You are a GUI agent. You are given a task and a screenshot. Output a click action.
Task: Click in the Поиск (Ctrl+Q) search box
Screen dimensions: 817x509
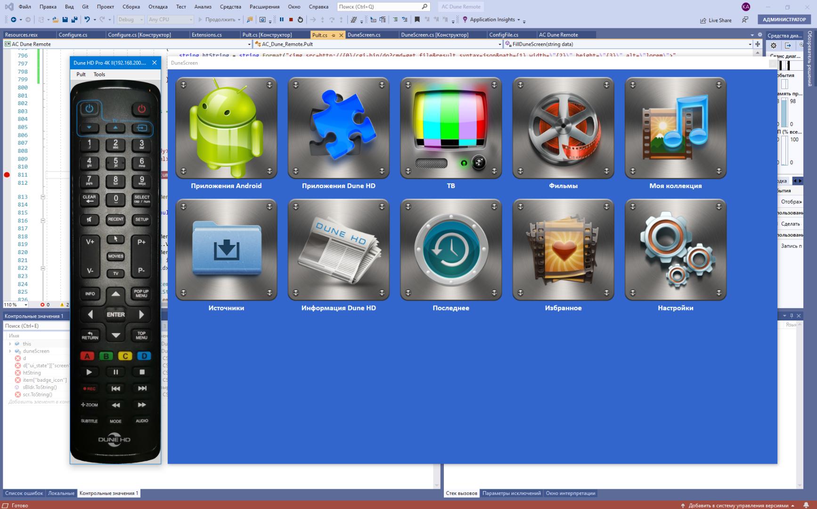click(x=384, y=7)
